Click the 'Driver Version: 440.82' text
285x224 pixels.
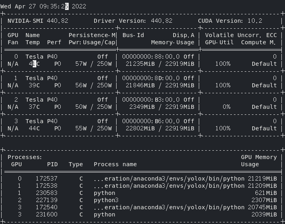pyautogui.click(x=133, y=21)
